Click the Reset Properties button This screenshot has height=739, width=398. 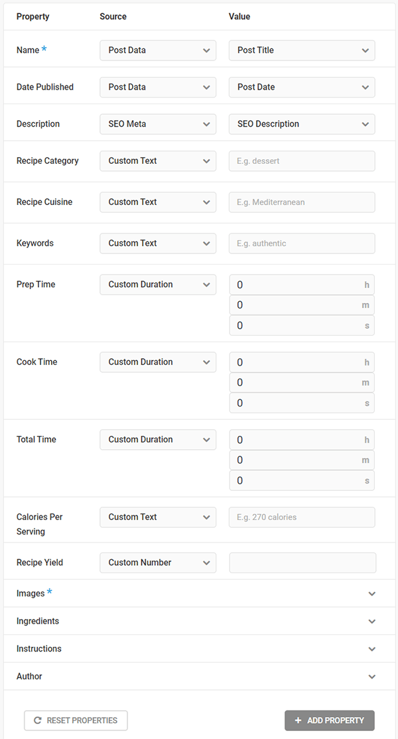(75, 720)
